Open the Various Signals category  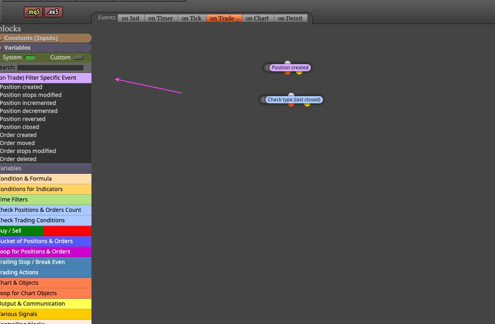46,314
